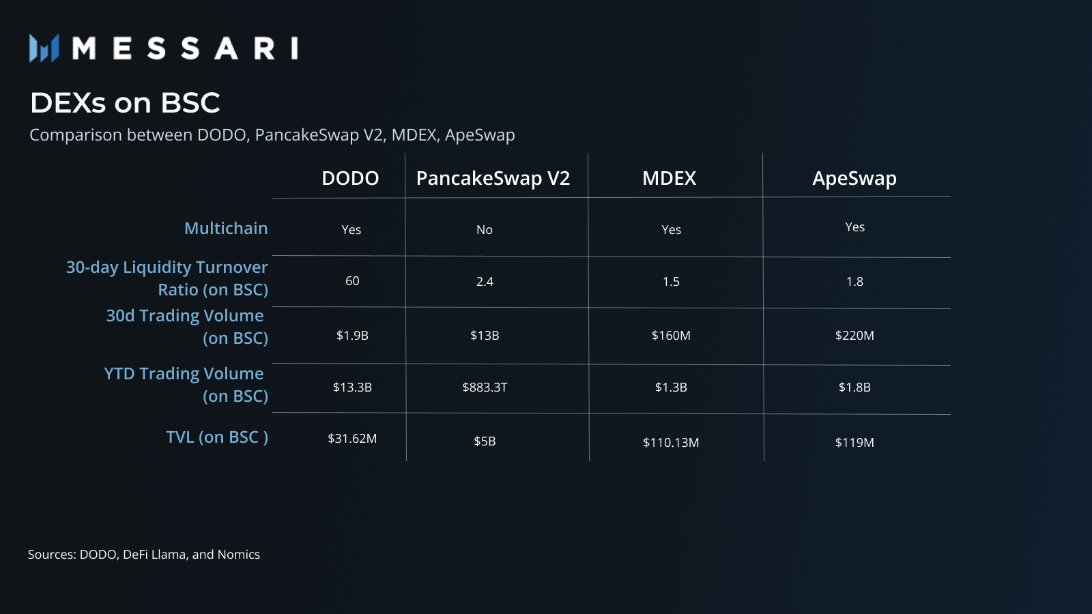Image resolution: width=1092 pixels, height=614 pixels.
Task: Select the $883.3T YTD volume cell
Action: [x=485, y=388]
